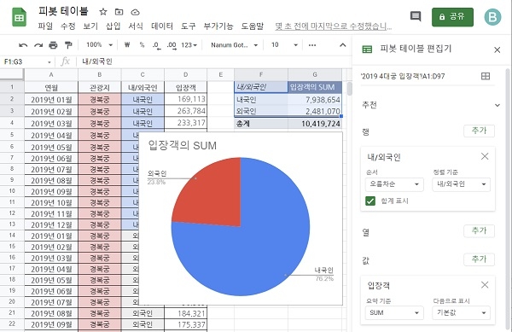The height and width of the screenshot is (332, 512).
Task: Star the 피봇 테이블 document
Action: click(103, 12)
